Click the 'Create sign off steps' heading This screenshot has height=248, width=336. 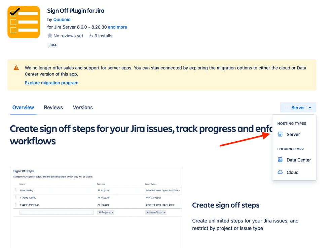pos(226,205)
